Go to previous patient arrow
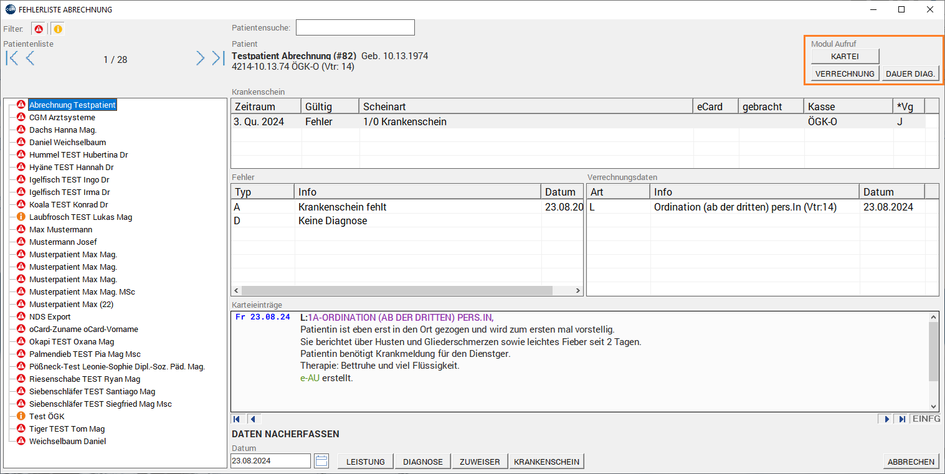 tap(30, 59)
